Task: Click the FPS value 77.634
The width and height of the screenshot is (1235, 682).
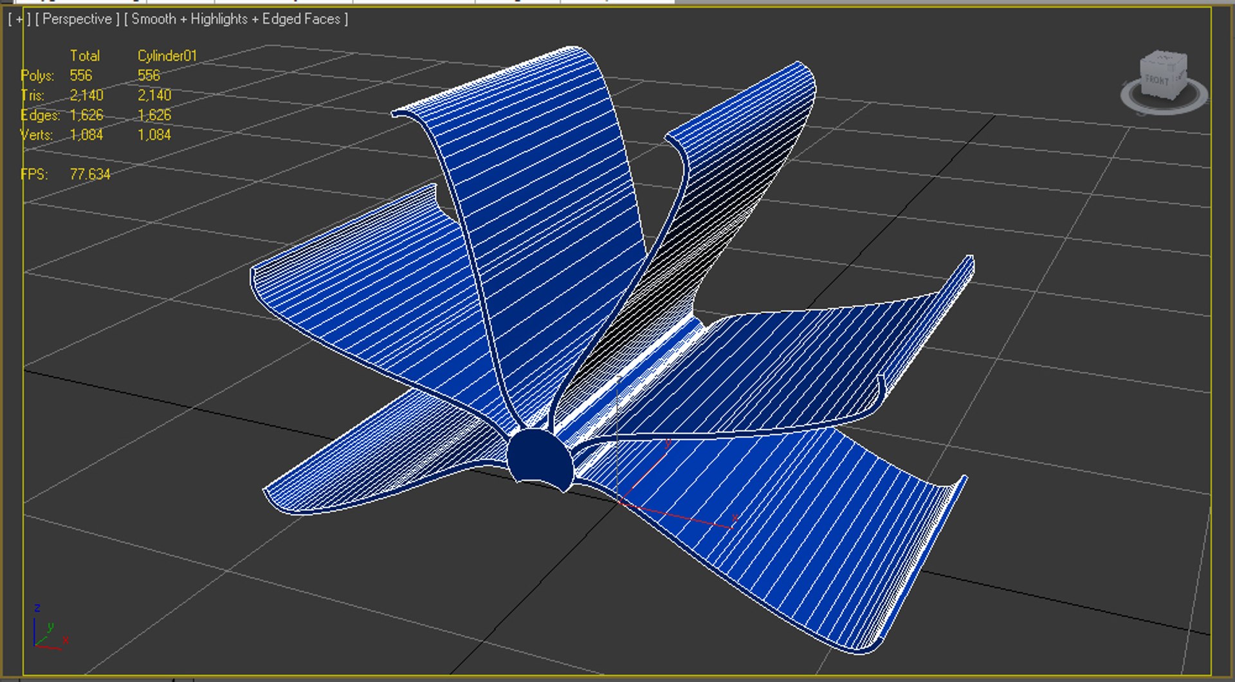Action: click(90, 174)
